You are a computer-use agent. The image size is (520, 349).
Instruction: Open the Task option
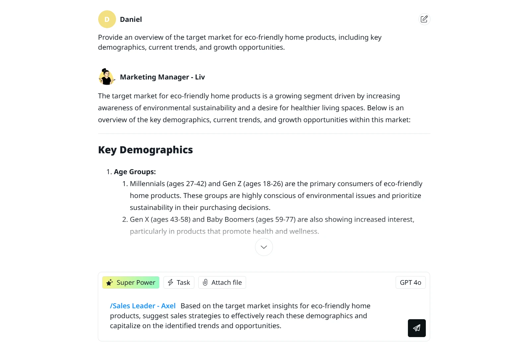(179, 282)
